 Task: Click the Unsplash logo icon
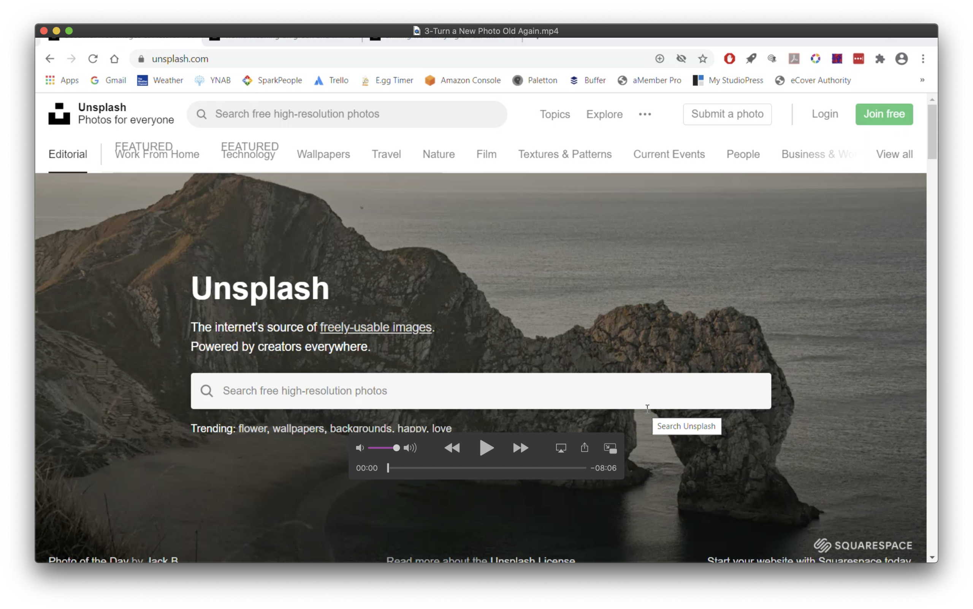[x=59, y=114]
